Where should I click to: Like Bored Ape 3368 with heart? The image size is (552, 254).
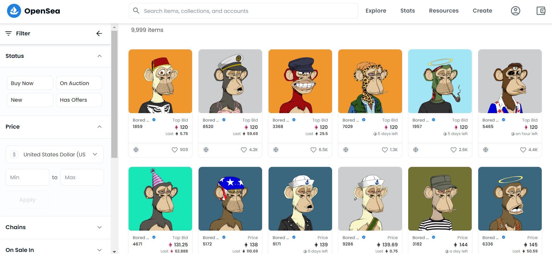coord(313,150)
